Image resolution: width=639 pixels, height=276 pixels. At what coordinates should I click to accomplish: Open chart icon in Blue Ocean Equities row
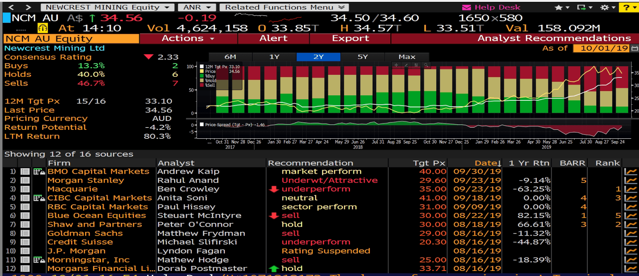click(x=631, y=216)
